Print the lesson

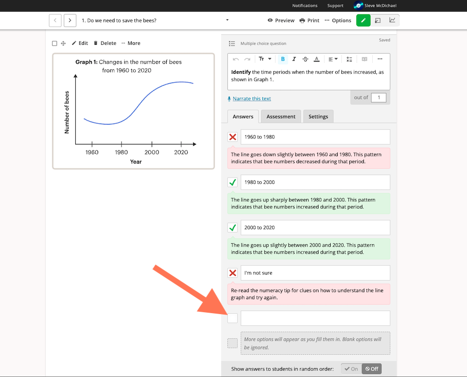(309, 21)
